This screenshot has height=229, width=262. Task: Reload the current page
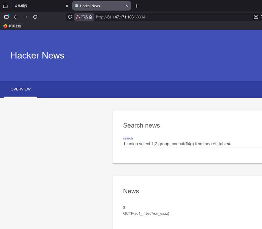pyautogui.click(x=35, y=17)
